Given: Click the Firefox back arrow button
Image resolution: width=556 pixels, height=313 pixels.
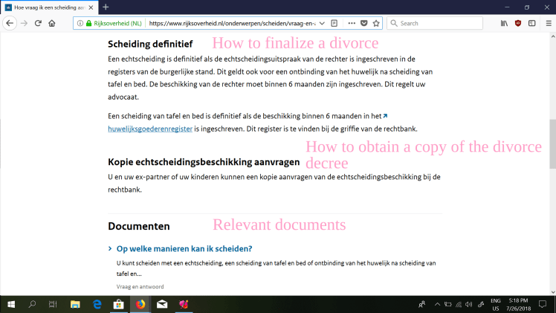Looking at the screenshot, I should tap(10, 23).
